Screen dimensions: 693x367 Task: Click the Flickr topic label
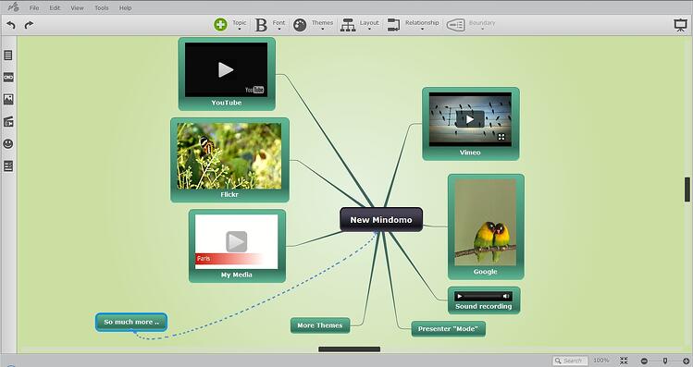tap(229, 194)
